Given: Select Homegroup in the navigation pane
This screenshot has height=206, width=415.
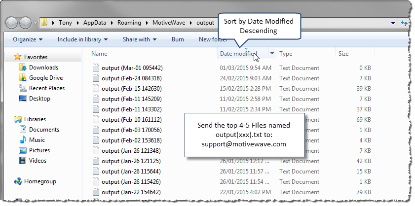Looking at the screenshot, I should coord(40,181).
